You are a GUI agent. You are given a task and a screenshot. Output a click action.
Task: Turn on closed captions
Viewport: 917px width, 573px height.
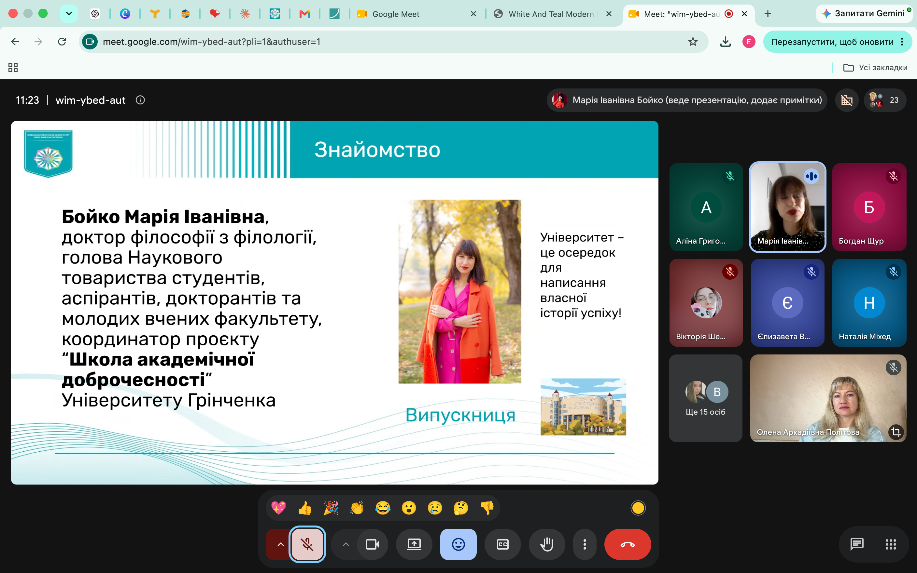click(503, 544)
